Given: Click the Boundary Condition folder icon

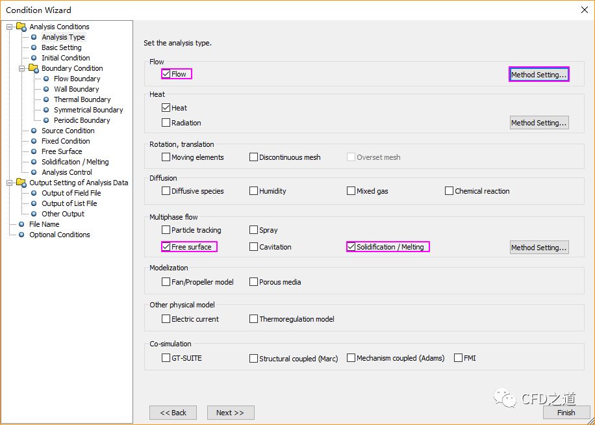Looking at the screenshot, I should tap(34, 68).
